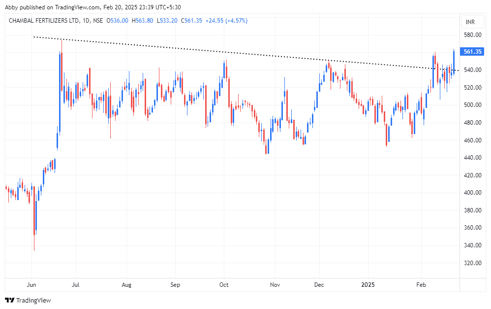Screen dimensions: 491x309
Task: Click the change value +24.55 (+4.57%)
Action: [x=226, y=21]
